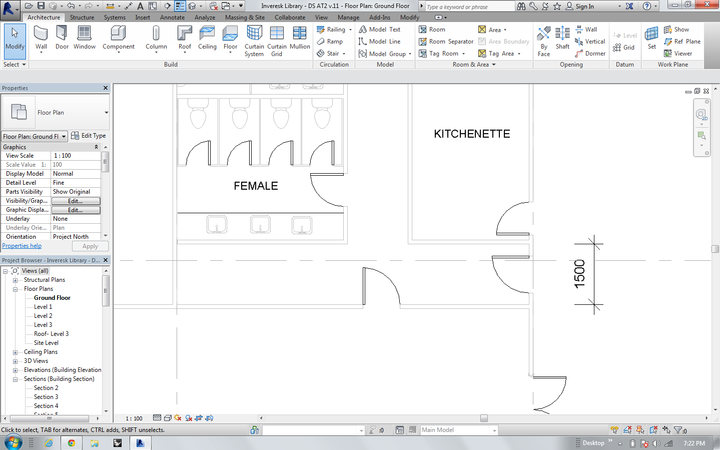Switch to the Massing & Site tab
Viewport: 720px width, 450px height.
point(245,18)
